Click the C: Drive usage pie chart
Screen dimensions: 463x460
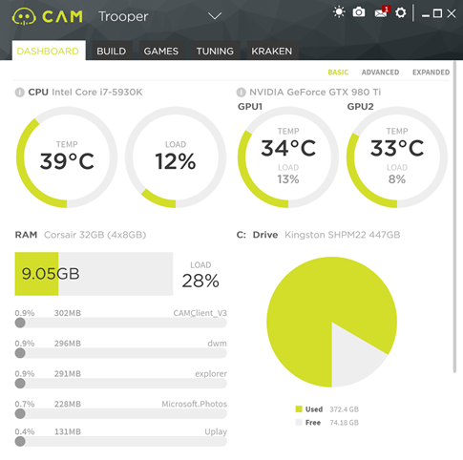[x=331, y=322]
